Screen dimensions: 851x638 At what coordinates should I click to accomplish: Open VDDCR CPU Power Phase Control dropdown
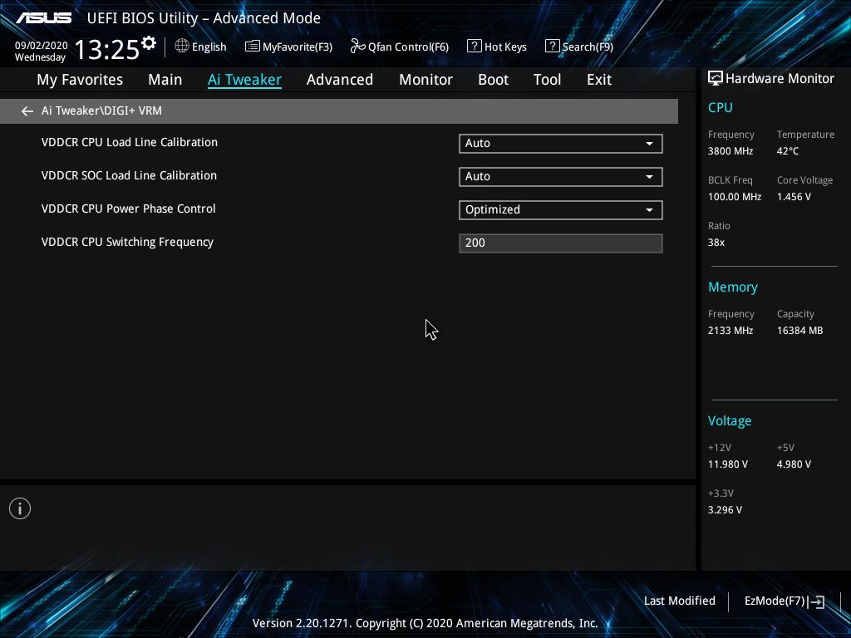[x=561, y=210]
